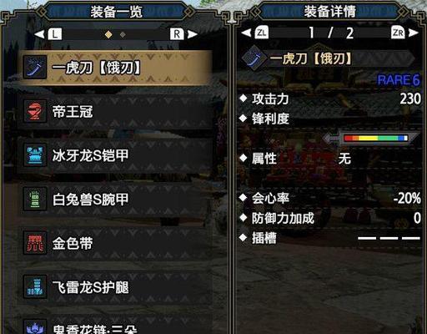Switch to previous detail page with ZL
The height and width of the screenshot is (334, 427).
click(x=255, y=33)
